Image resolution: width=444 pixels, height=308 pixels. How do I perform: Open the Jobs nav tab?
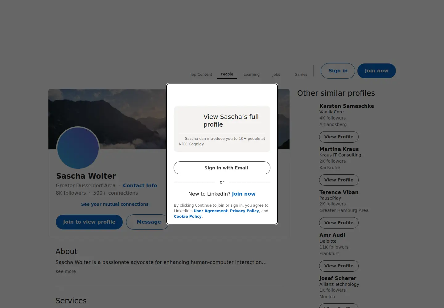[x=276, y=75]
